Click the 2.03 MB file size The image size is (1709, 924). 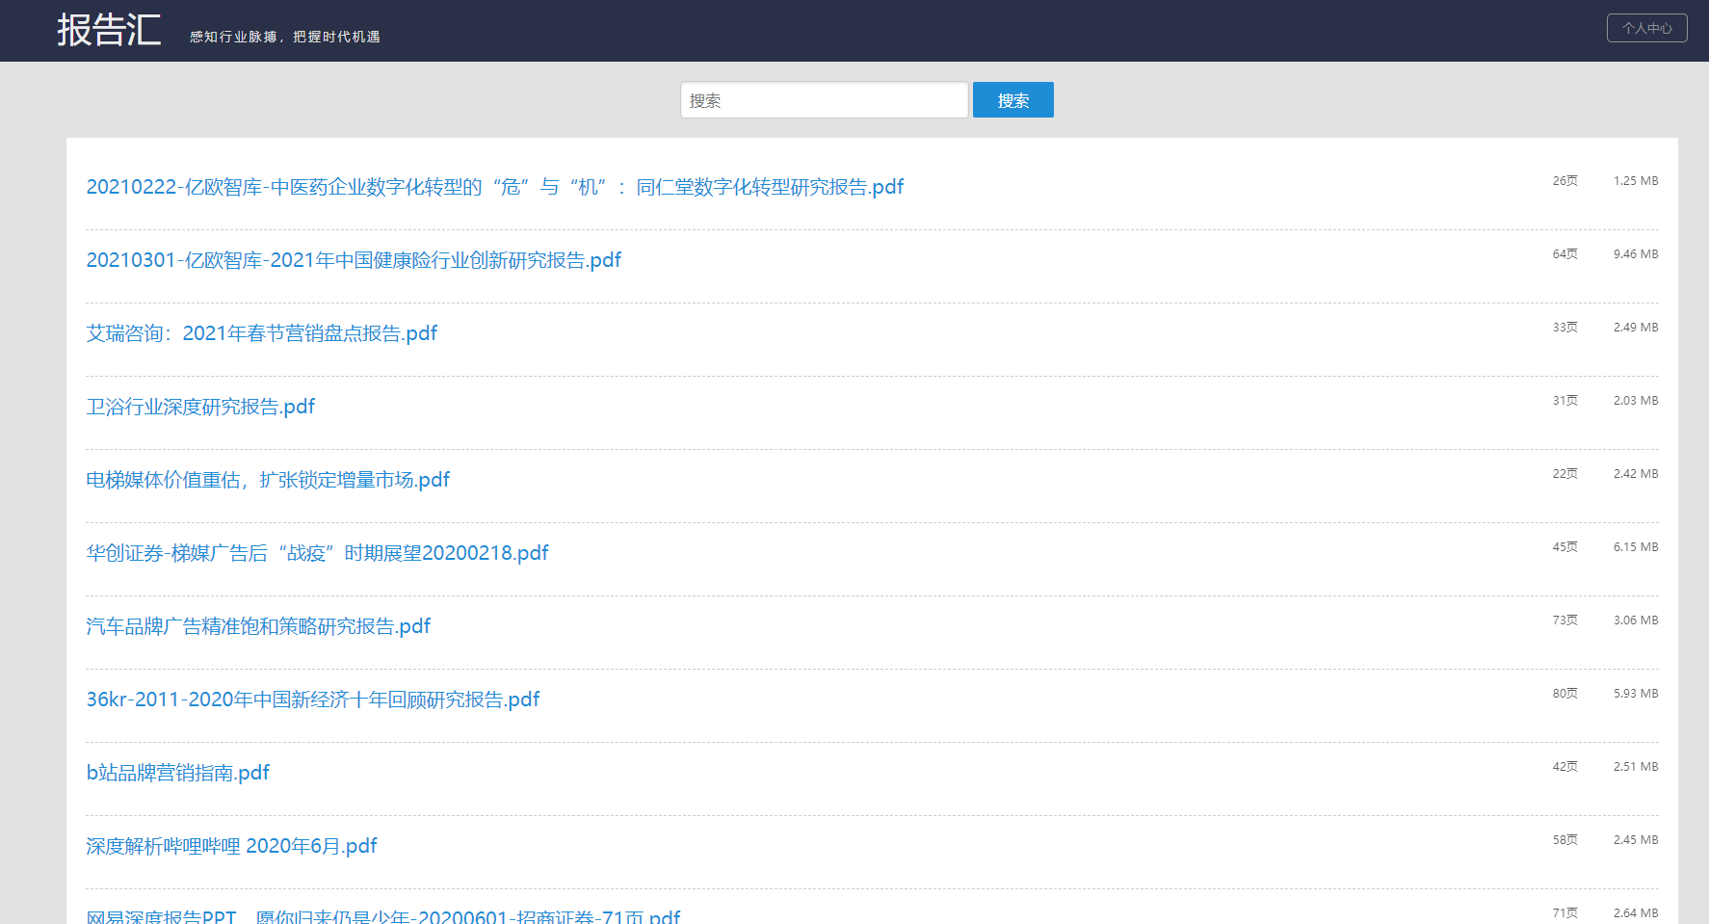click(x=1636, y=401)
